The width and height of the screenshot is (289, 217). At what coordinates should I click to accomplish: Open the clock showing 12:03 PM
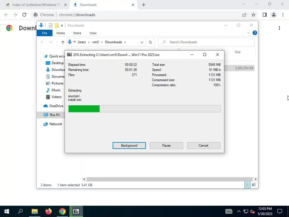[265, 211]
